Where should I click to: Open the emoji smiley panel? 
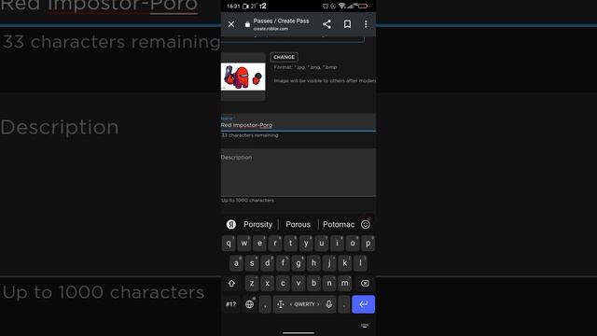click(x=366, y=224)
